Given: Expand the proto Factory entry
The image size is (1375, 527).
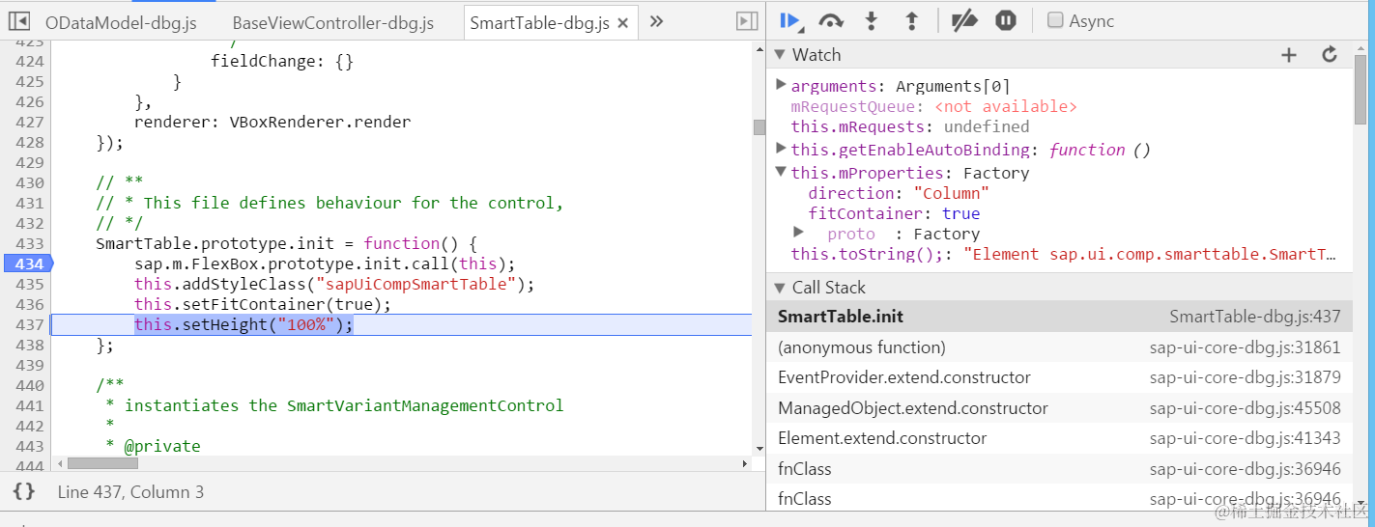Looking at the screenshot, I should click(x=798, y=233).
